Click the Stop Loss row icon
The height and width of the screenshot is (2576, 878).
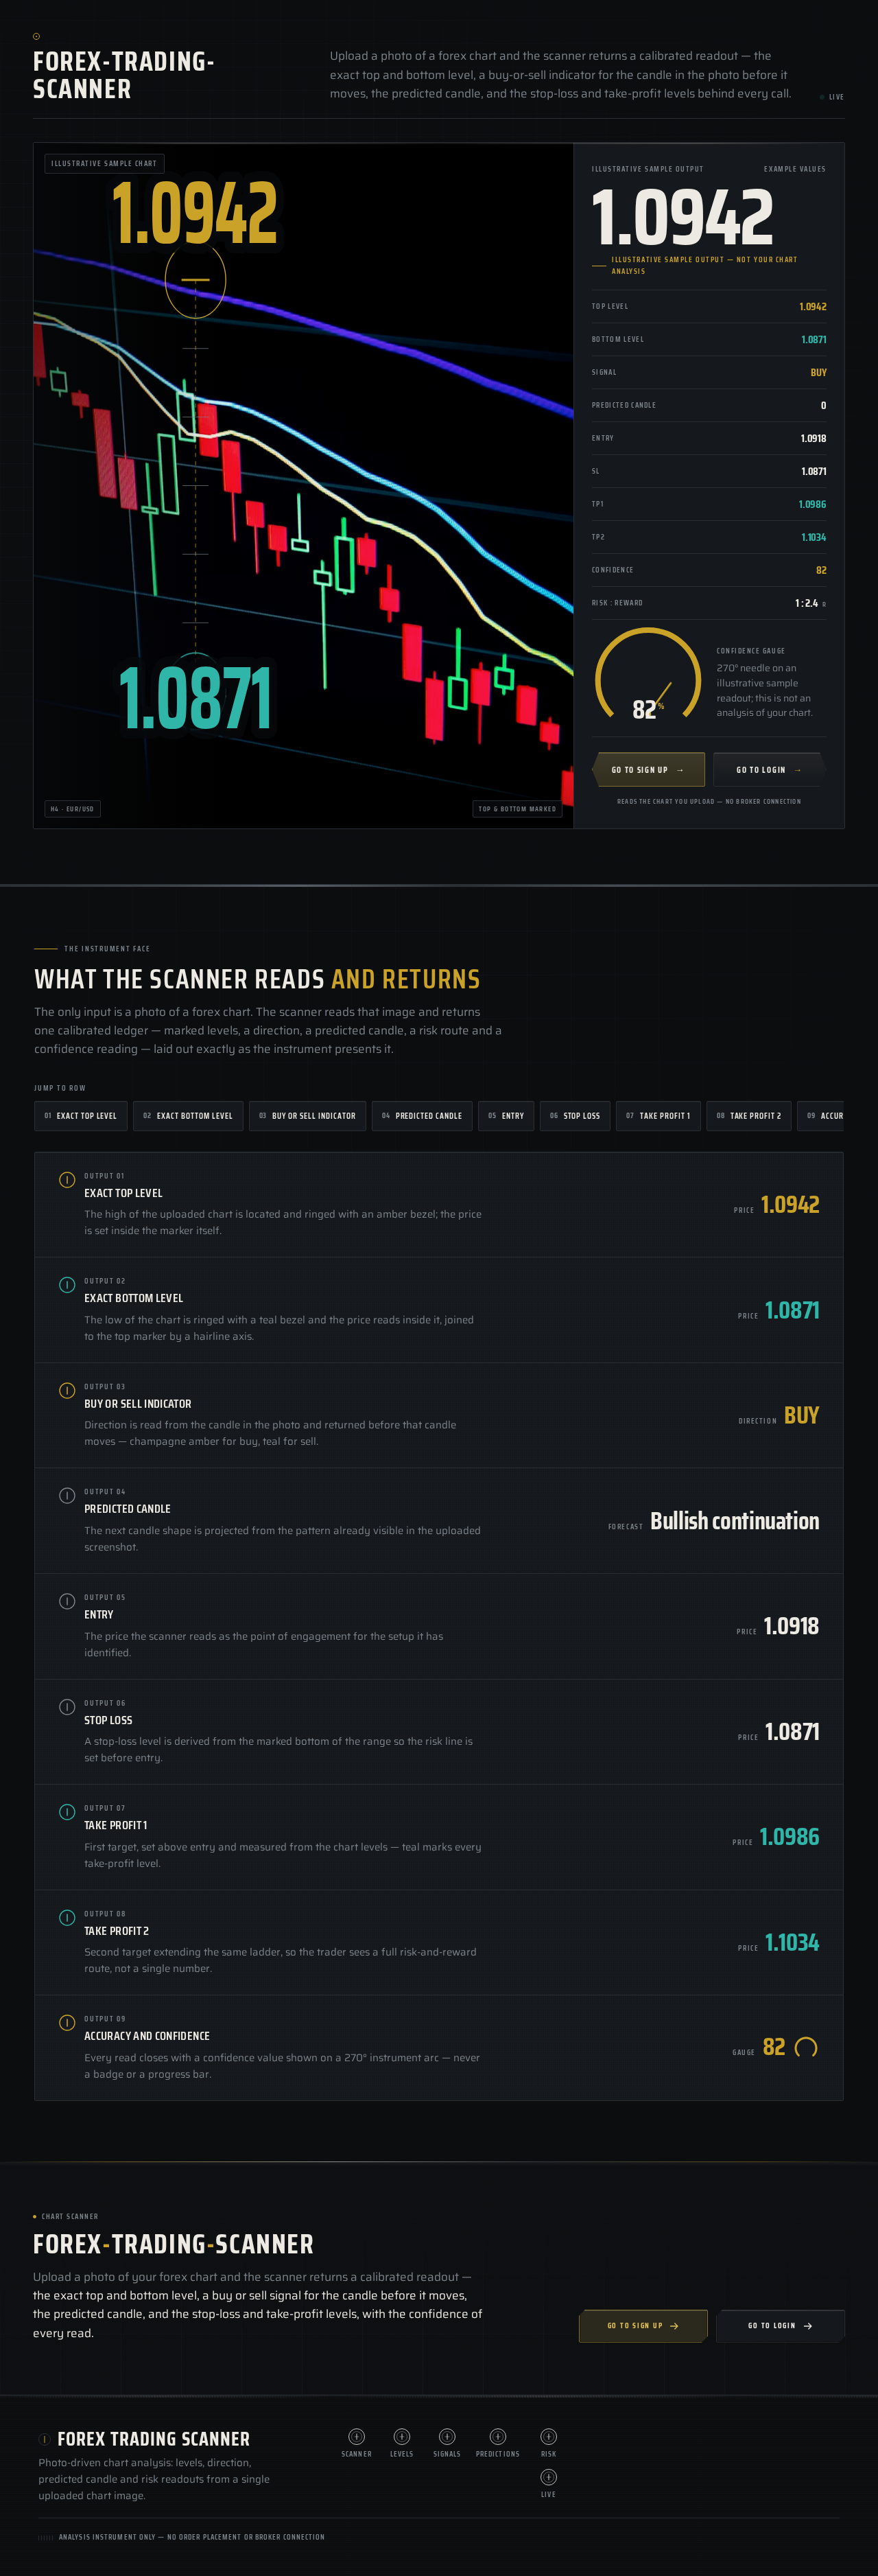(67, 1706)
